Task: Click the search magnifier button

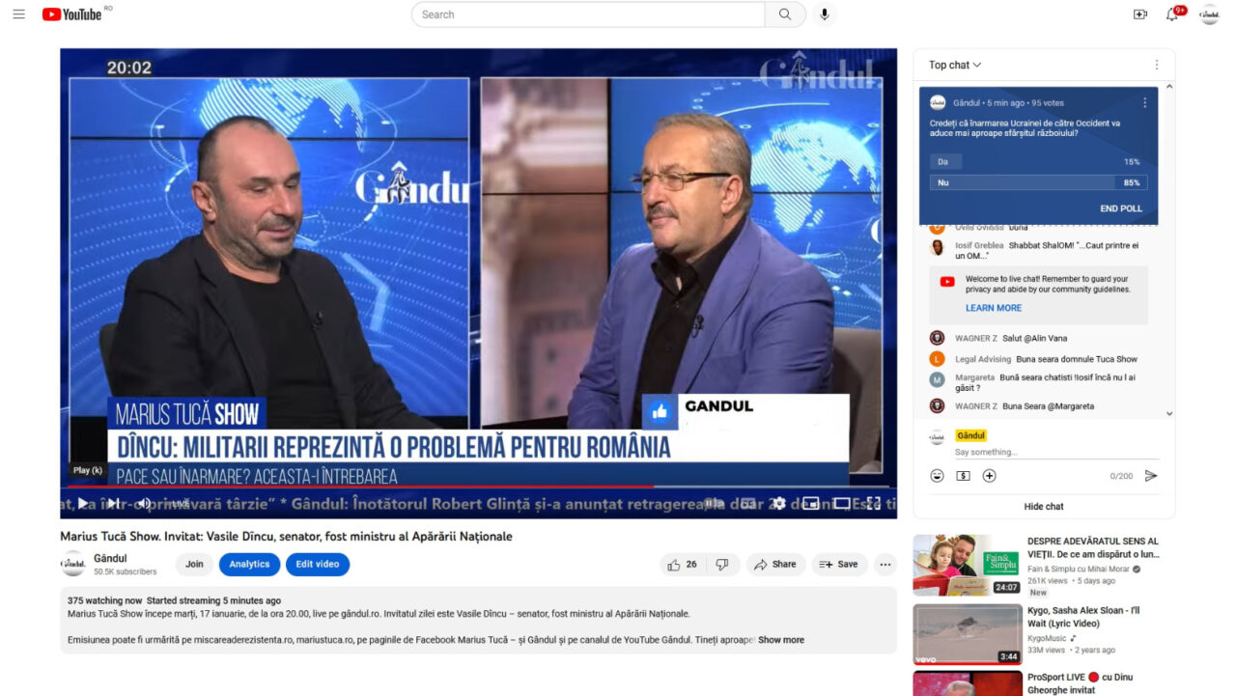Action: pos(785,14)
